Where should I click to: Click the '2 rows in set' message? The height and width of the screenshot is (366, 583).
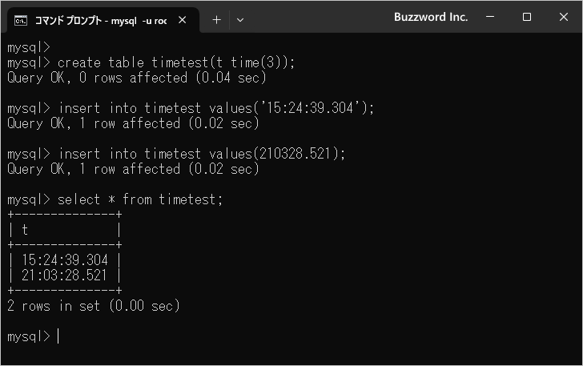[94, 306]
